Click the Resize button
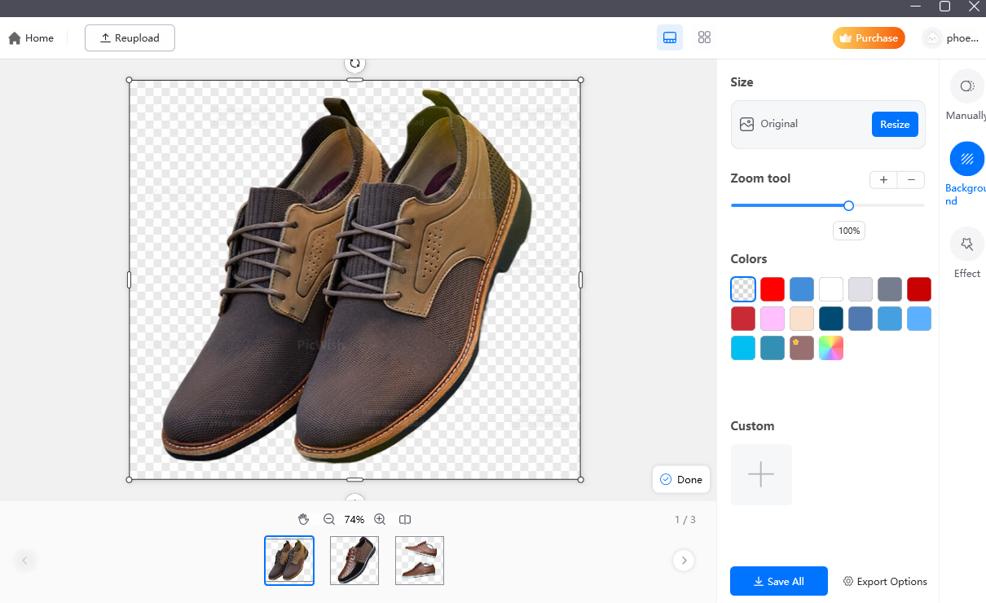The image size is (986, 603). point(894,125)
